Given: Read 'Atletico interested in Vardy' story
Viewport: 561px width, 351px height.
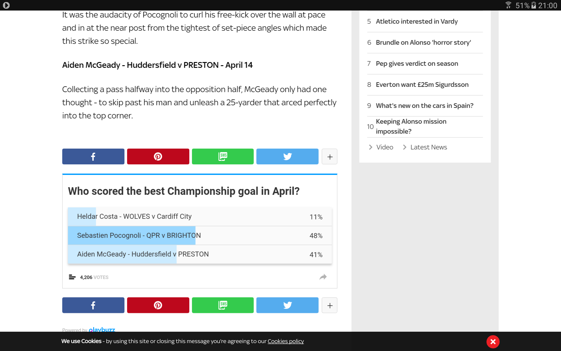Looking at the screenshot, I should [417, 21].
